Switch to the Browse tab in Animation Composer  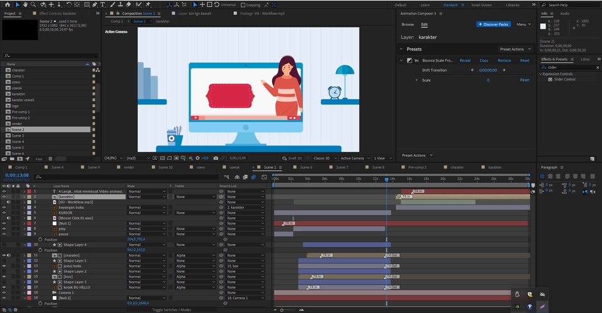coord(408,24)
